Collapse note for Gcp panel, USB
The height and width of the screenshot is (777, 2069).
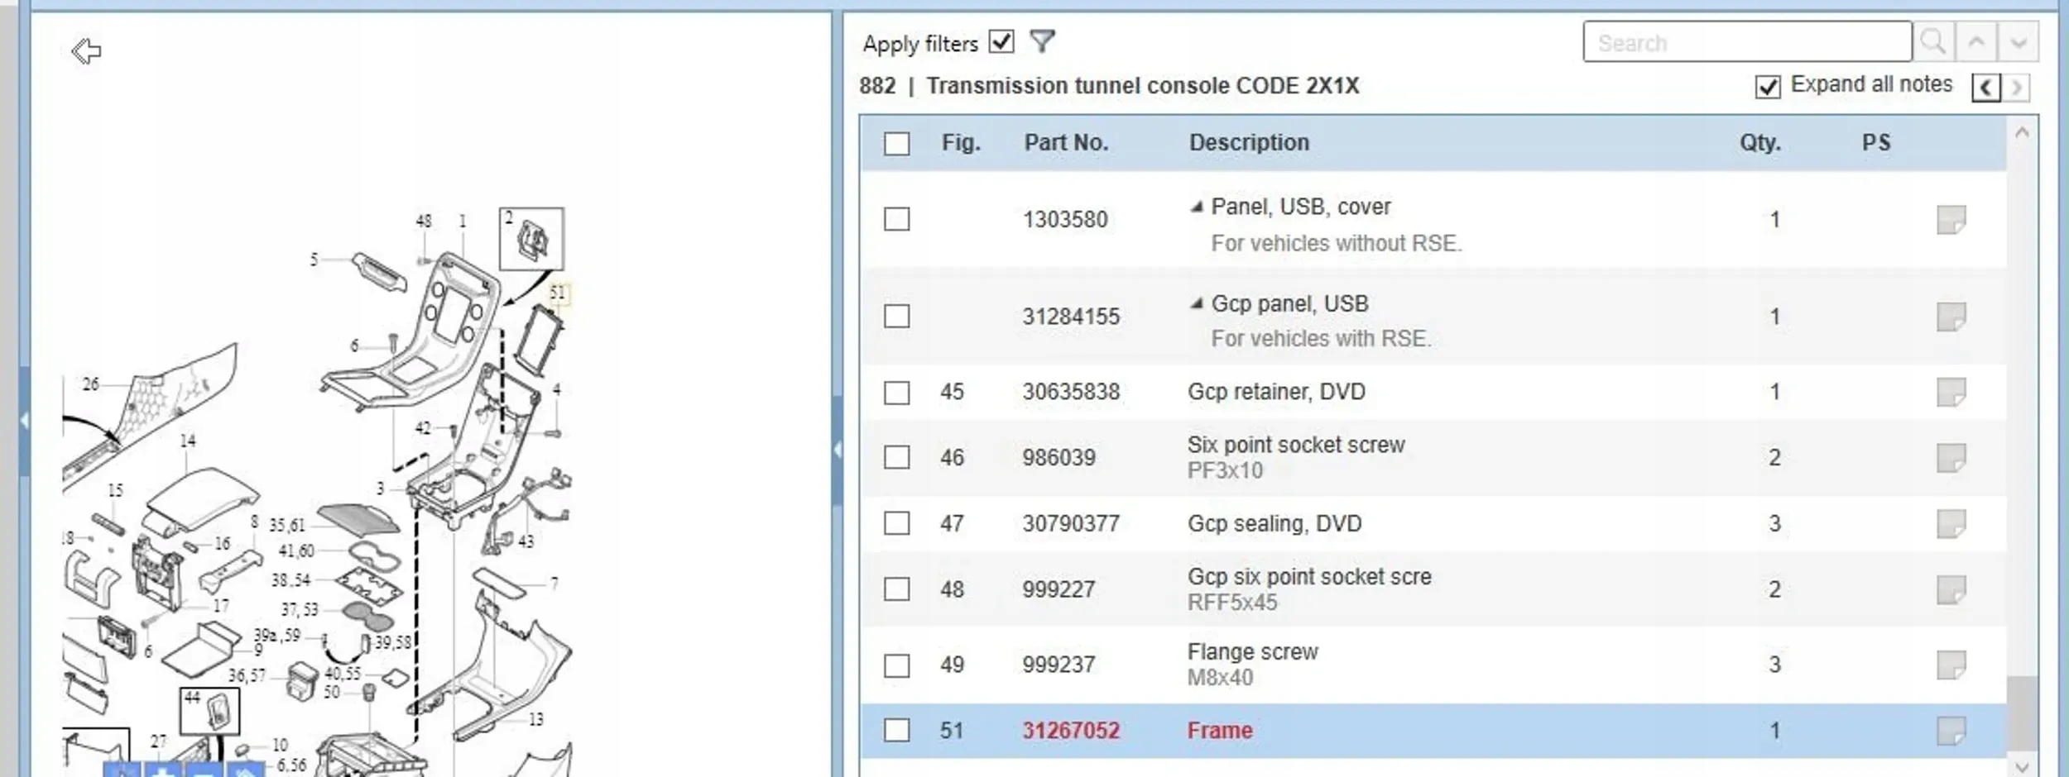(1196, 303)
